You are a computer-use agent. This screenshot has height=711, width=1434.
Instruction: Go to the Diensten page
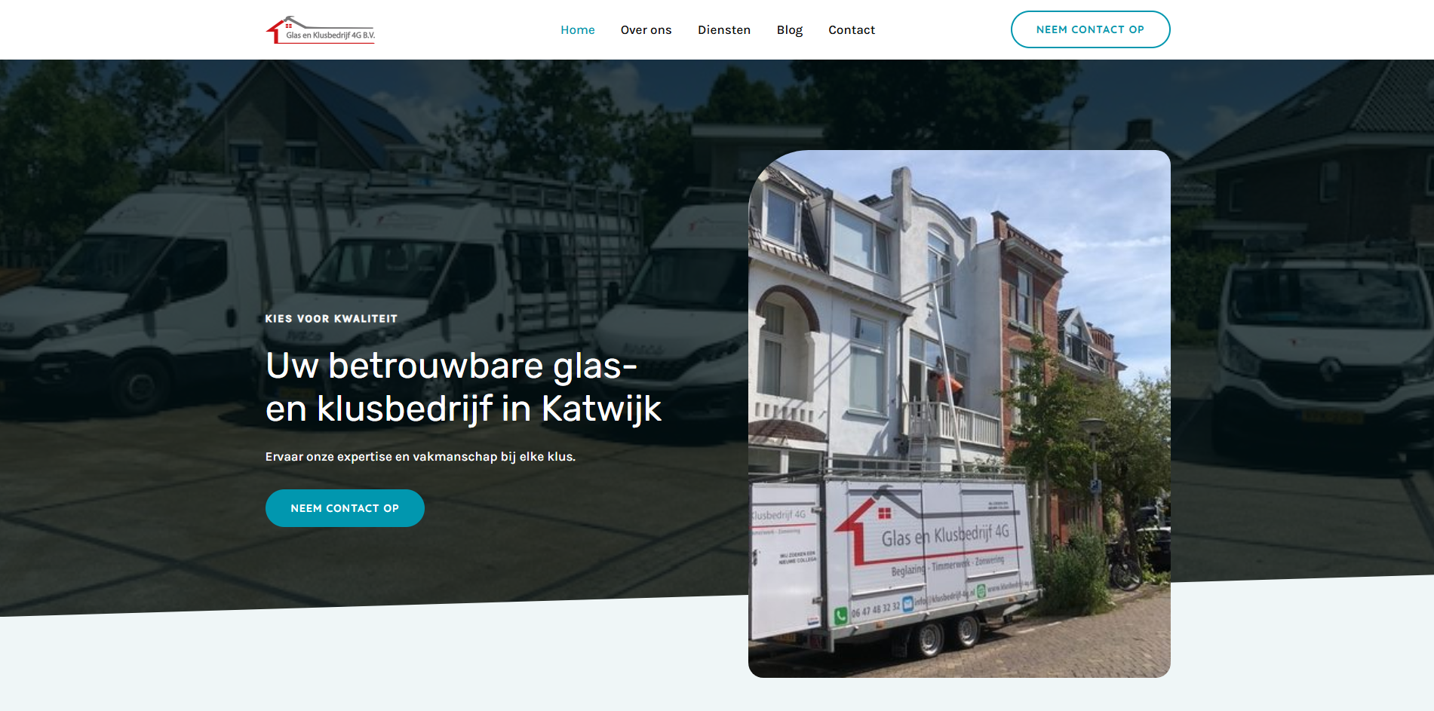pyautogui.click(x=723, y=30)
